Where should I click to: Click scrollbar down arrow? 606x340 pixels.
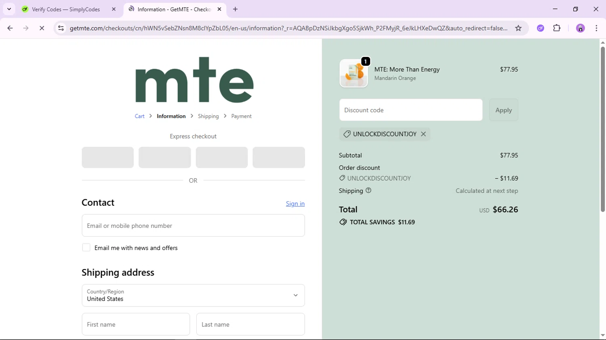[602, 336]
